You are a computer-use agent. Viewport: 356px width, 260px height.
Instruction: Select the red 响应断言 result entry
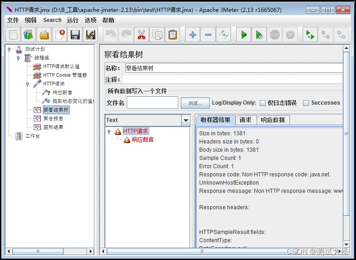coord(143,140)
